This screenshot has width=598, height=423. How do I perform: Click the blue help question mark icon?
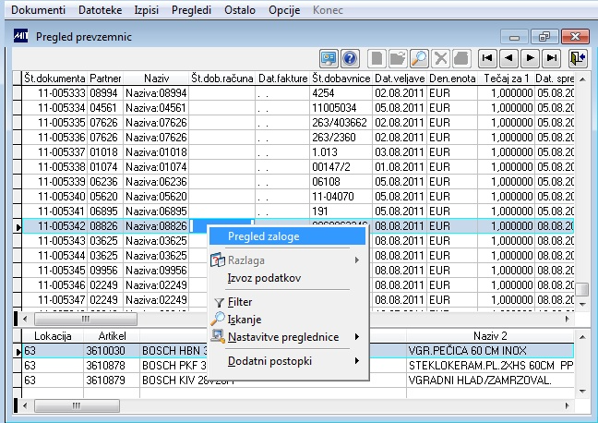350,57
